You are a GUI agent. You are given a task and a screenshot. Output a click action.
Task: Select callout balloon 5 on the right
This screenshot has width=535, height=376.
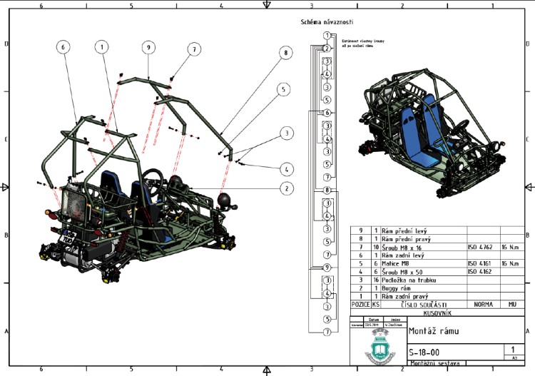pos(283,89)
